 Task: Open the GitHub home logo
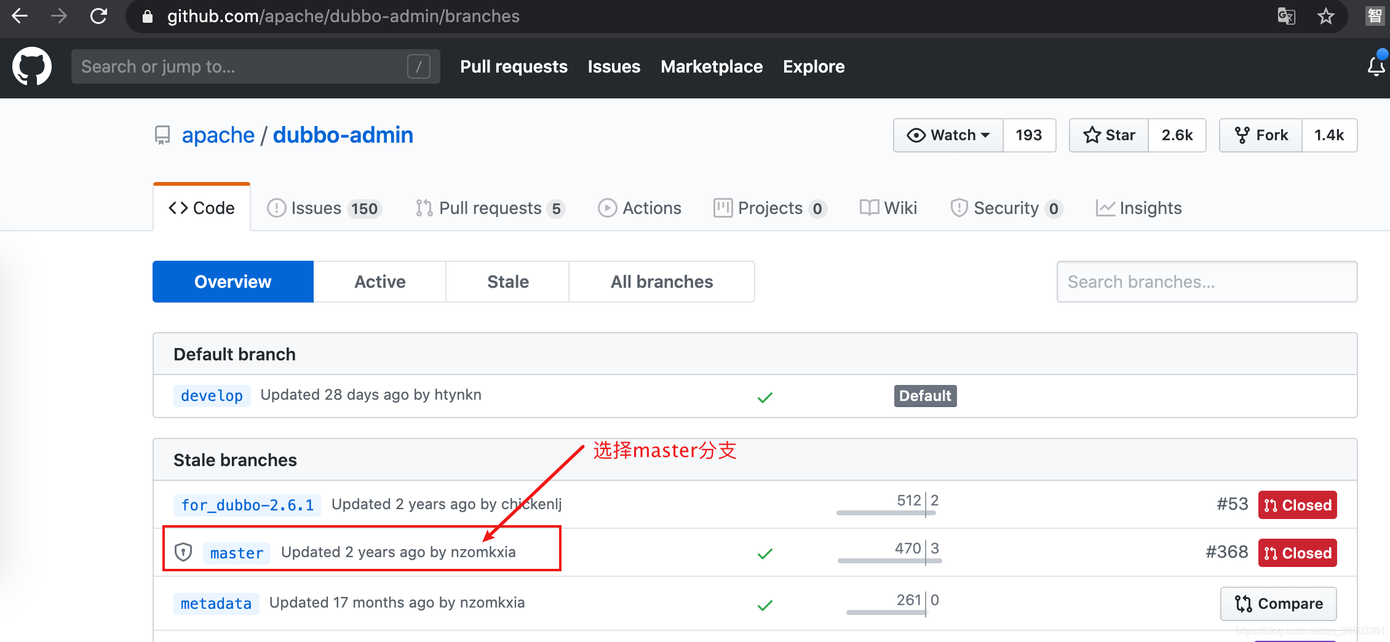coord(32,66)
